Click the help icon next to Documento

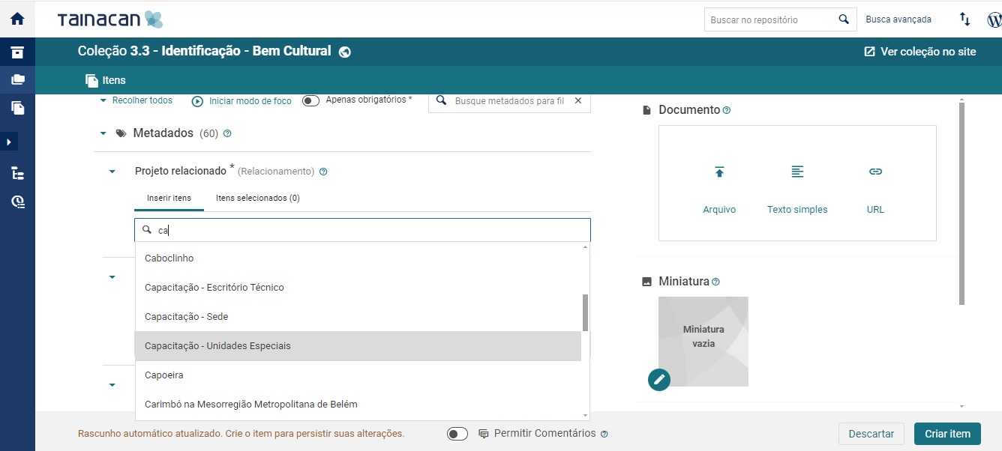pyautogui.click(x=726, y=110)
